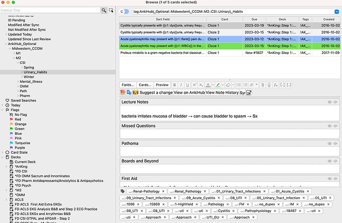Sort by the Sort Field column header
The width and height of the screenshot is (342, 223).
[163, 19]
